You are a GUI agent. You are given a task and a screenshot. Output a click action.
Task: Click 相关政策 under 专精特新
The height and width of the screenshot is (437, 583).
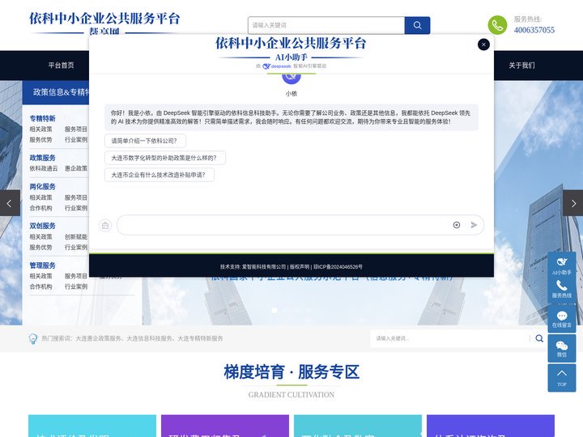tap(41, 129)
